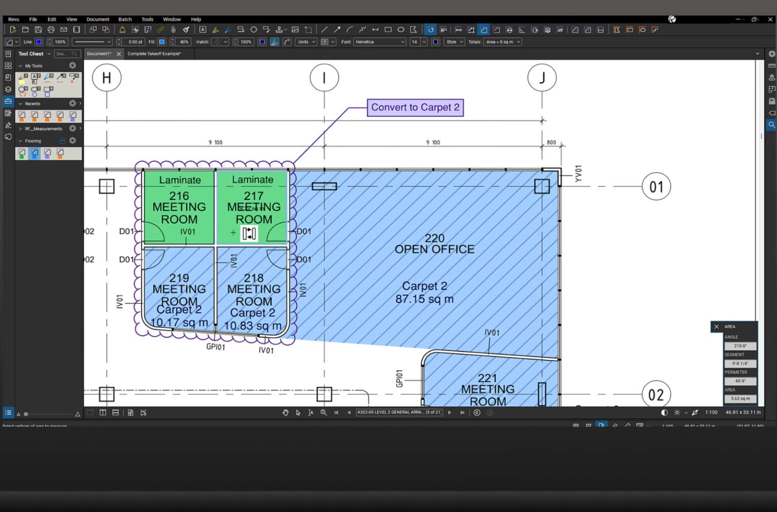Open the Font dropdown showing Helvetica
The height and width of the screenshot is (512, 777).
click(x=380, y=42)
